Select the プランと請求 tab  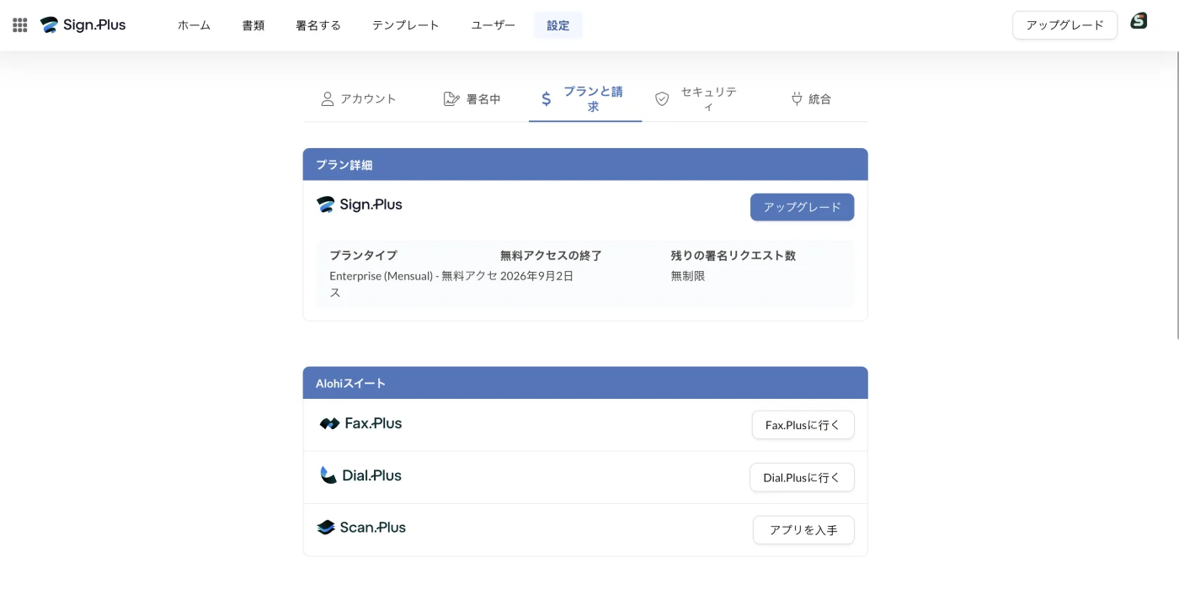(x=585, y=98)
